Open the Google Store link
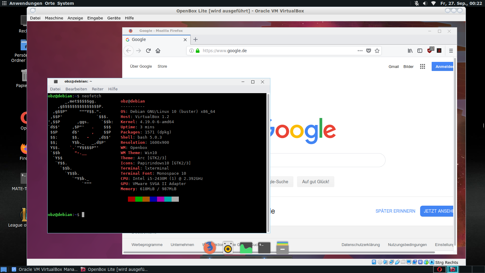The width and height of the screenshot is (485, 273). (x=162, y=66)
